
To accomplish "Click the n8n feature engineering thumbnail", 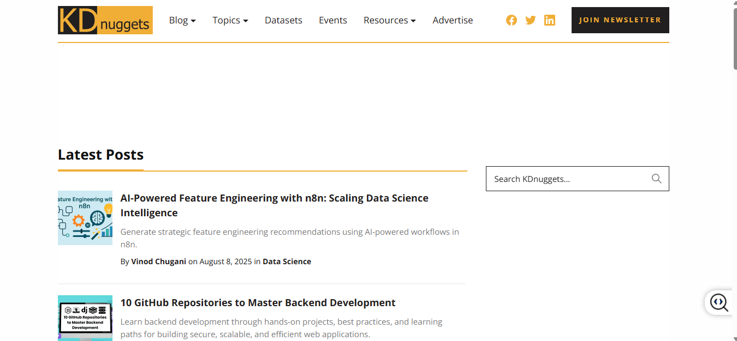I will tap(85, 218).
